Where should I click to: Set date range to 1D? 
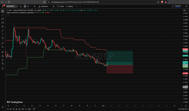point(8,109)
